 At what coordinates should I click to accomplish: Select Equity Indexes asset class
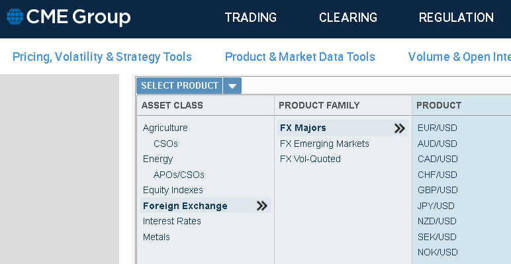[173, 190]
